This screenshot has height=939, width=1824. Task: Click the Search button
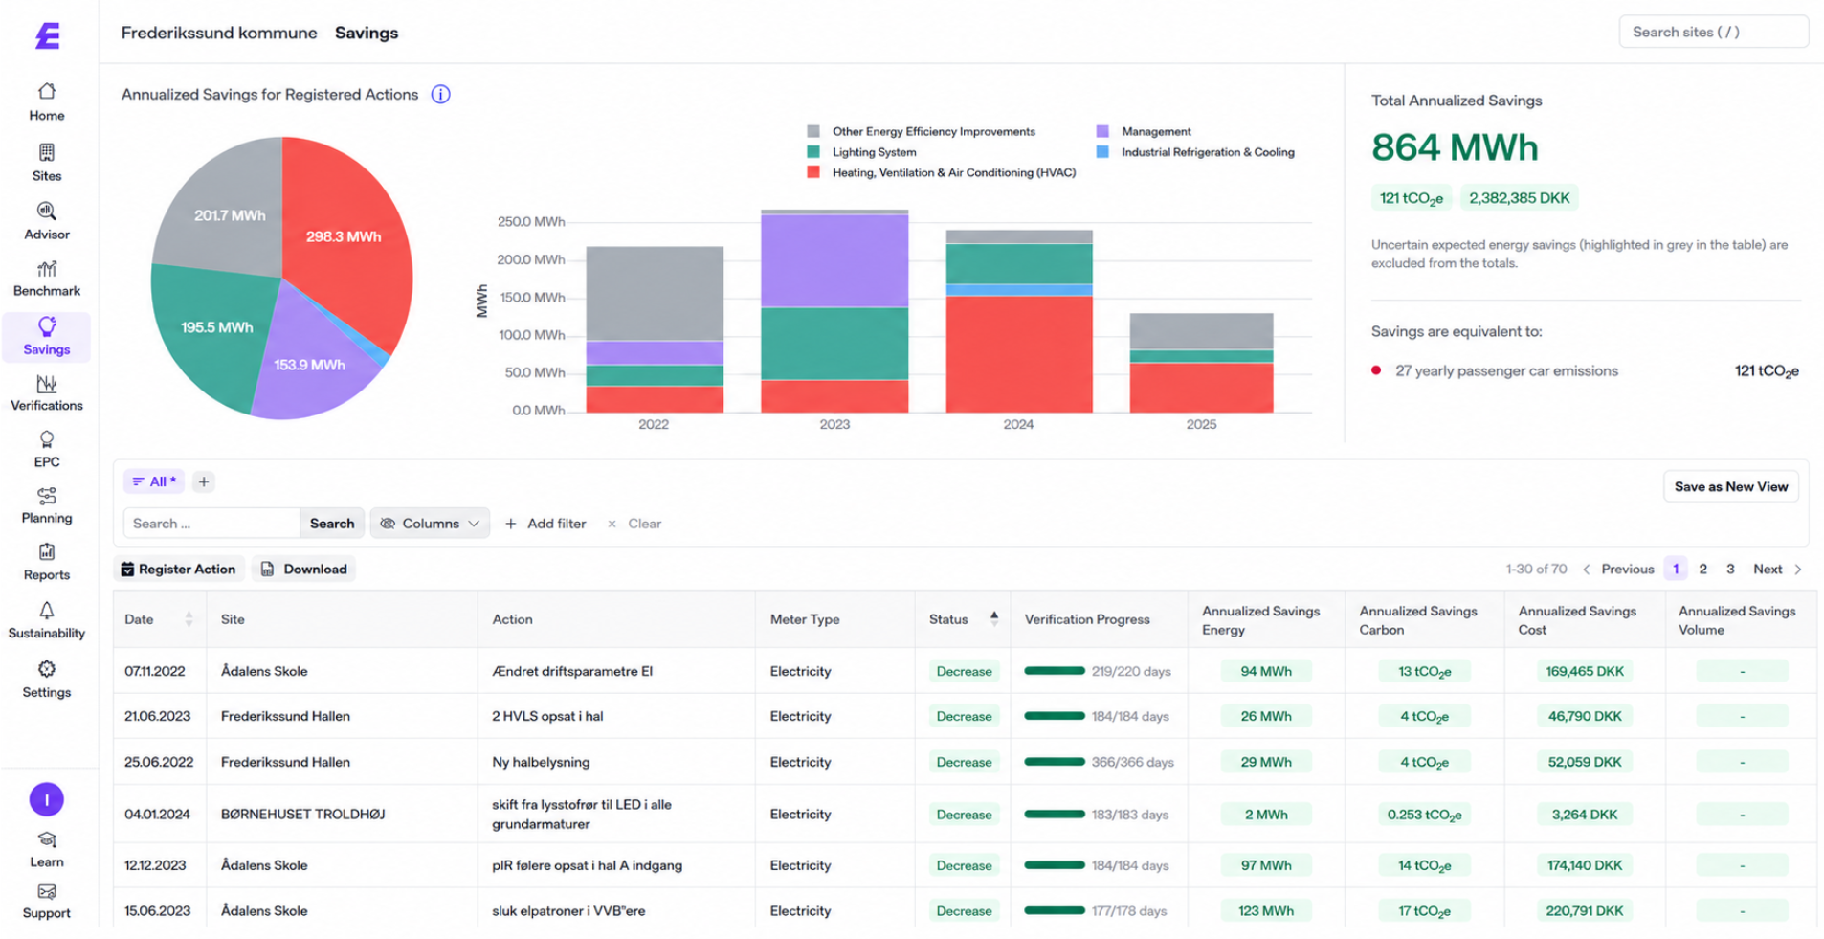[332, 524]
